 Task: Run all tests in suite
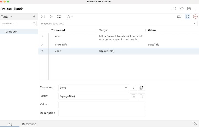(x=43, y=17)
